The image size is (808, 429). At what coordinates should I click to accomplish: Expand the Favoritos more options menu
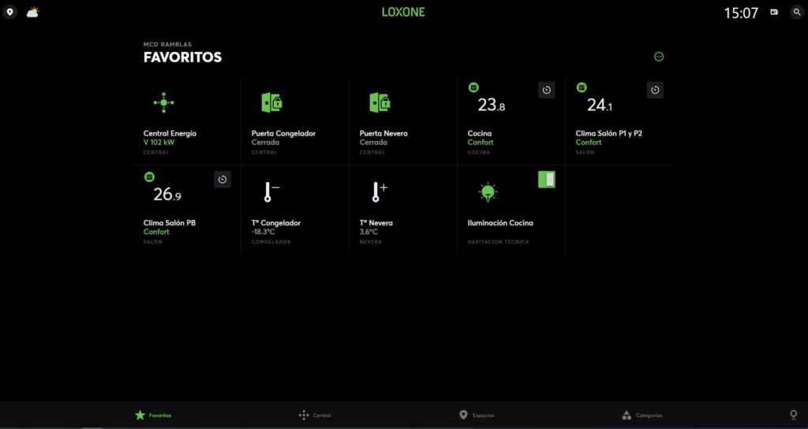point(659,57)
